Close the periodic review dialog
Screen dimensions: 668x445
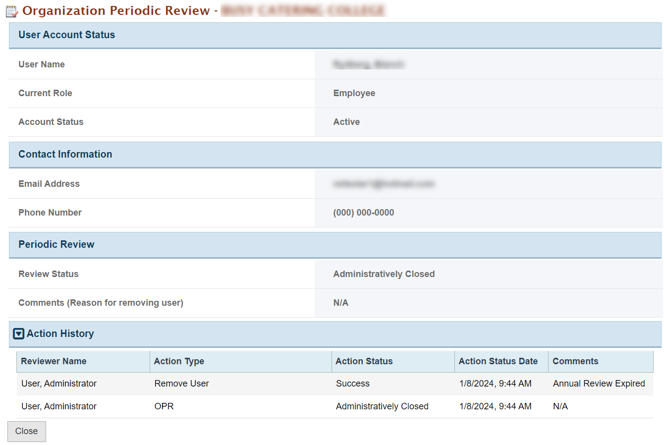(x=27, y=431)
